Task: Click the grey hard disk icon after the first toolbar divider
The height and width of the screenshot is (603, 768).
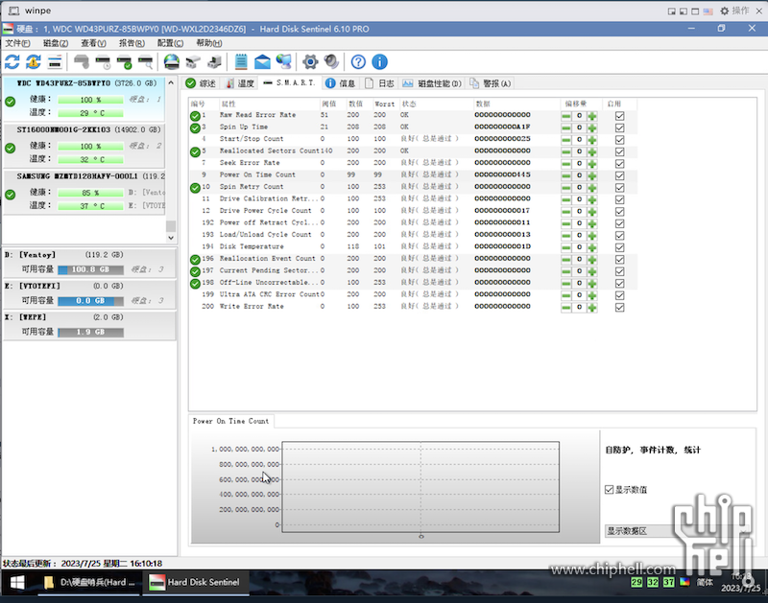Action: [x=82, y=62]
